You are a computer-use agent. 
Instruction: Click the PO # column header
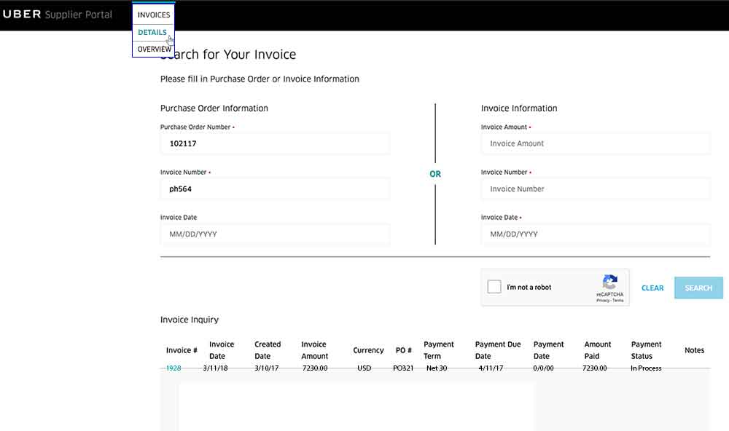404,350
